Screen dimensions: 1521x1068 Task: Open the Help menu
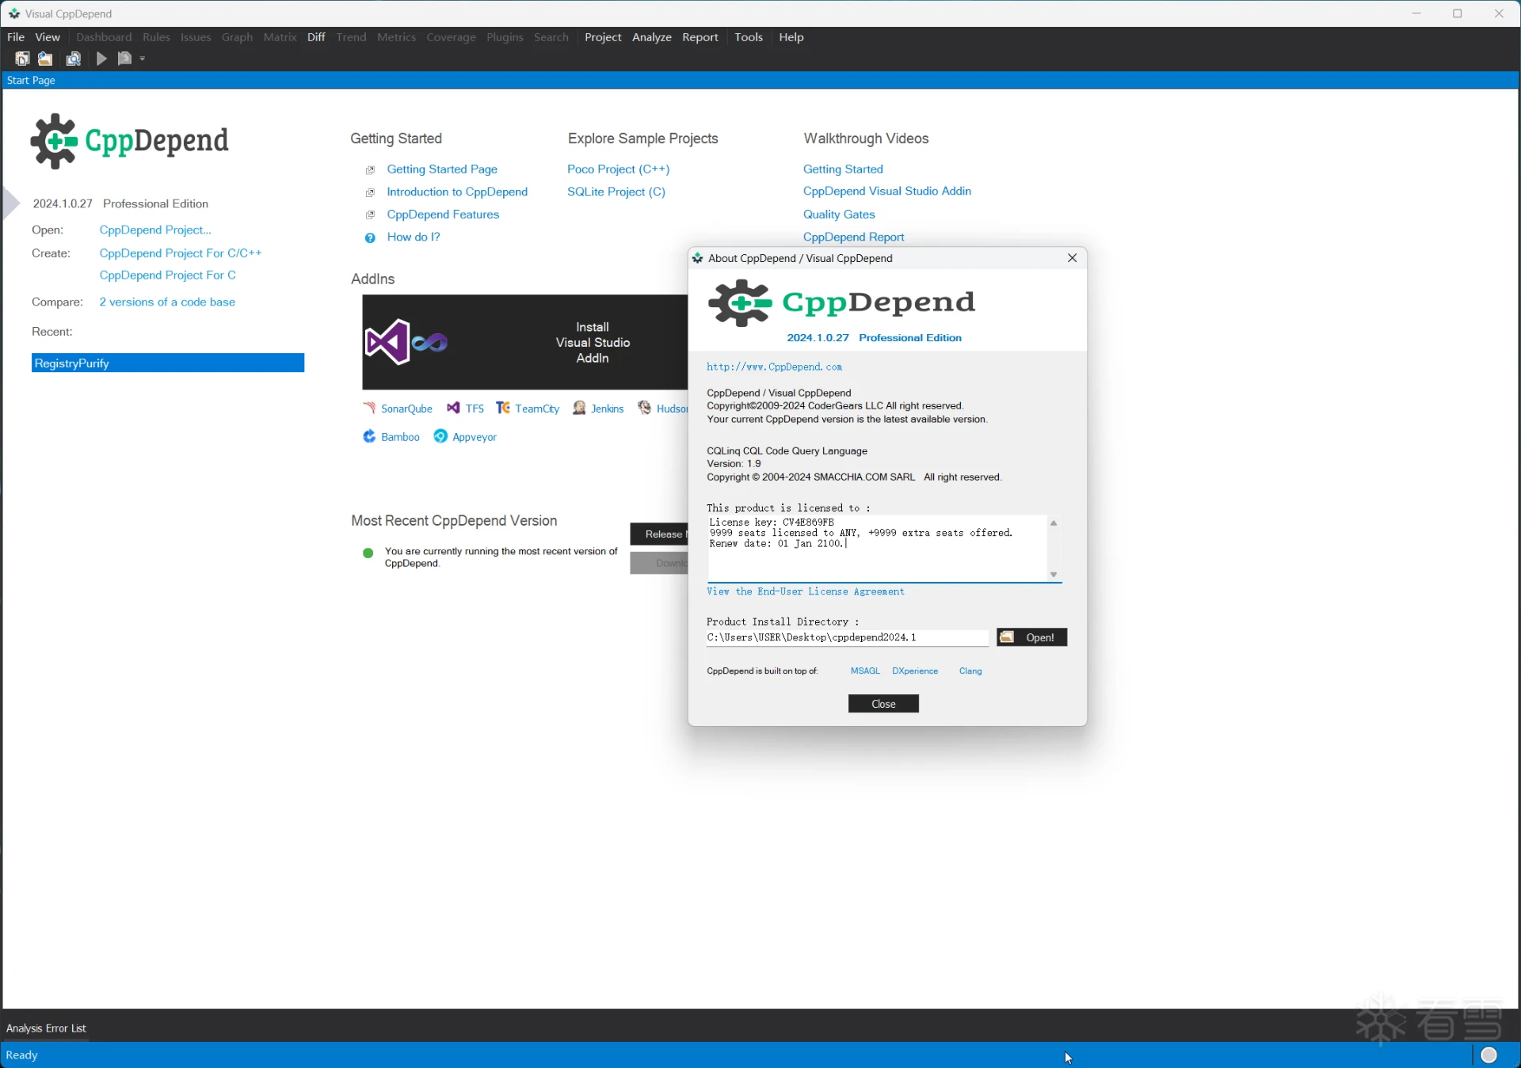tap(791, 37)
